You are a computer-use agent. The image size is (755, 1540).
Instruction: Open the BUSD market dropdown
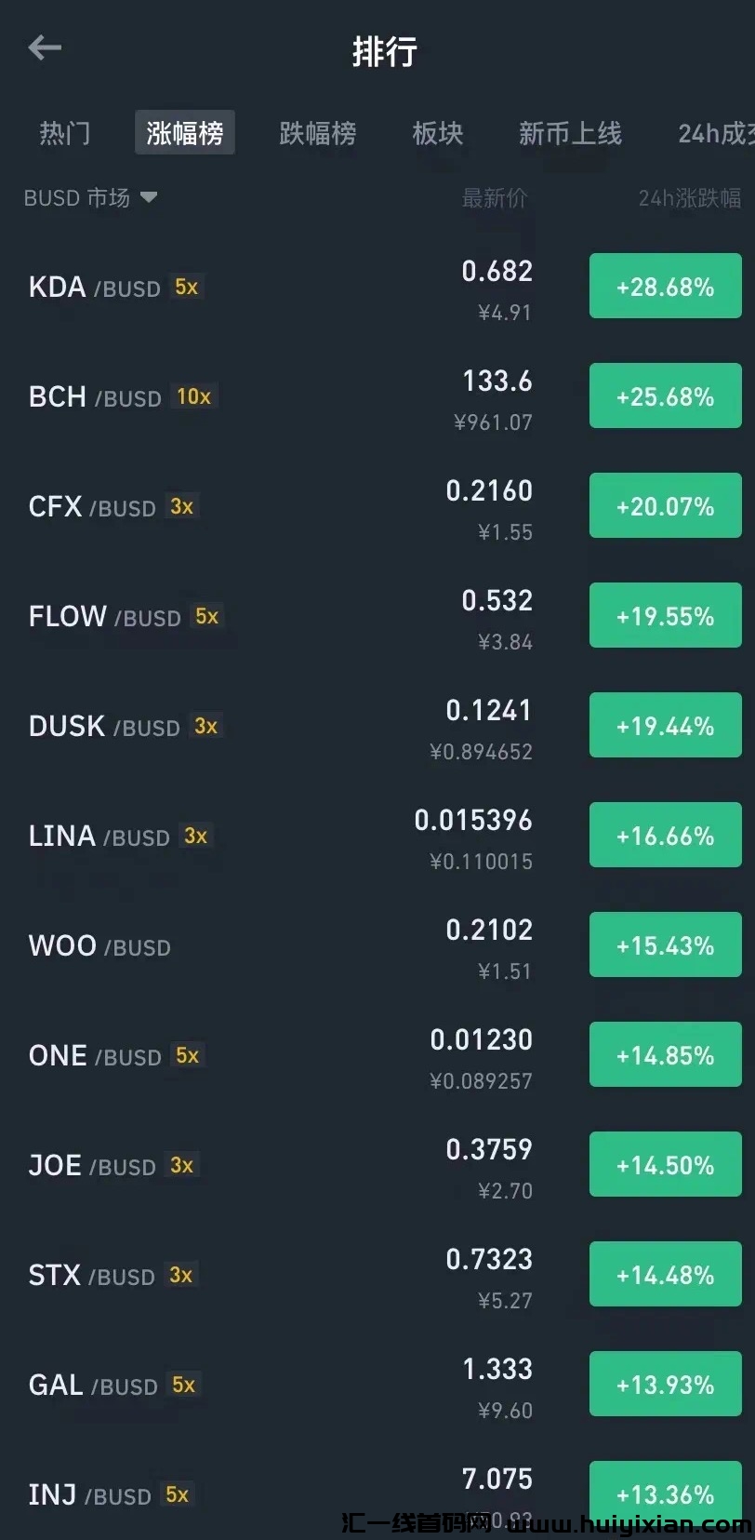pos(90,197)
